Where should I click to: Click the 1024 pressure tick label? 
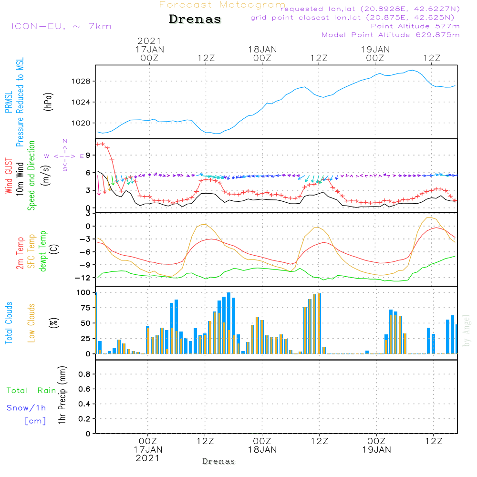[x=81, y=102]
